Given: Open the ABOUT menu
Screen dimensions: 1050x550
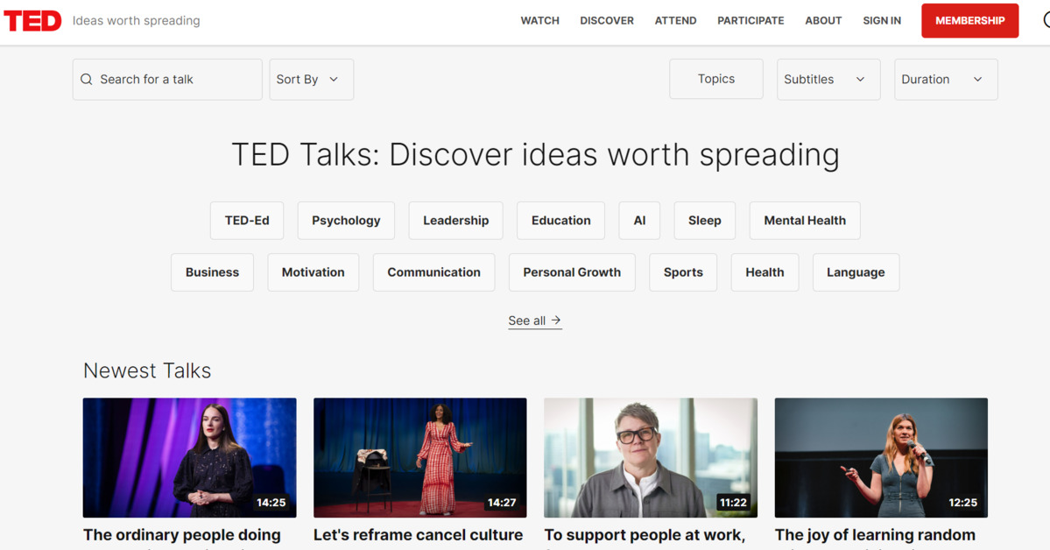Looking at the screenshot, I should click(823, 21).
